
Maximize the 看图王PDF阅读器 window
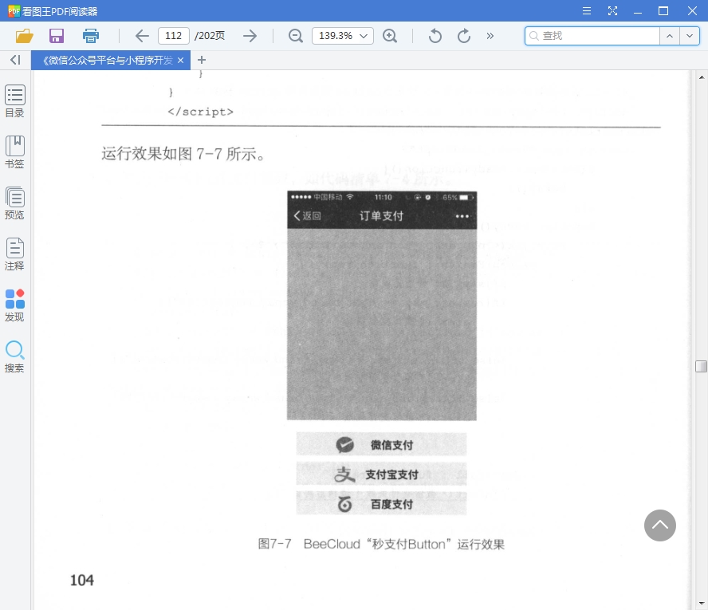coord(663,11)
